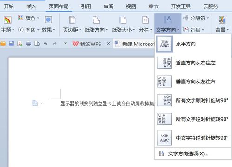Click the 页边距 margins icon
Screen dimensions: 232x167
coord(72,20)
